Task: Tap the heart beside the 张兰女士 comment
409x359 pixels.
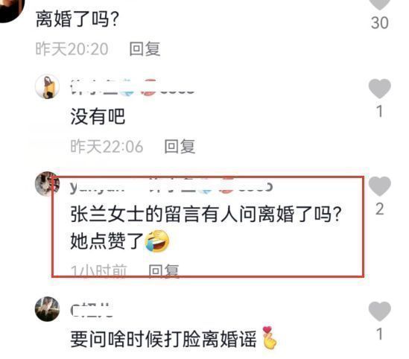Action: tap(379, 186)
